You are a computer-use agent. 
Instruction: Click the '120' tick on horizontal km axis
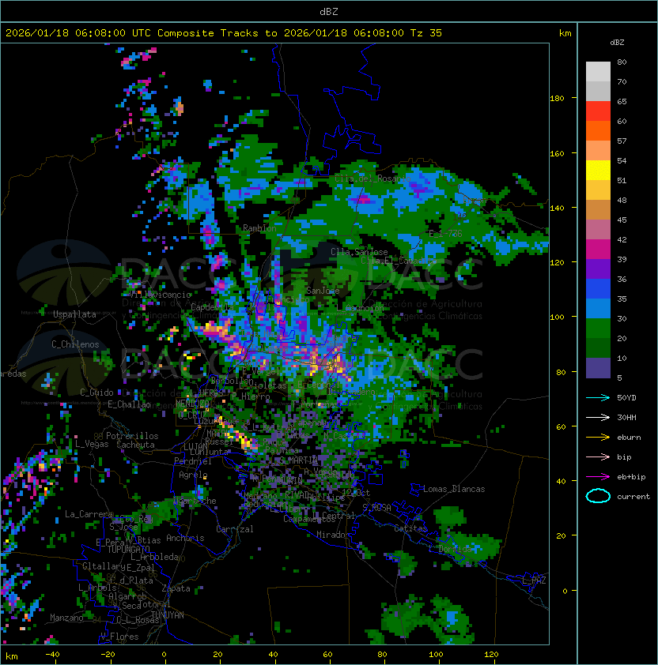491,655
